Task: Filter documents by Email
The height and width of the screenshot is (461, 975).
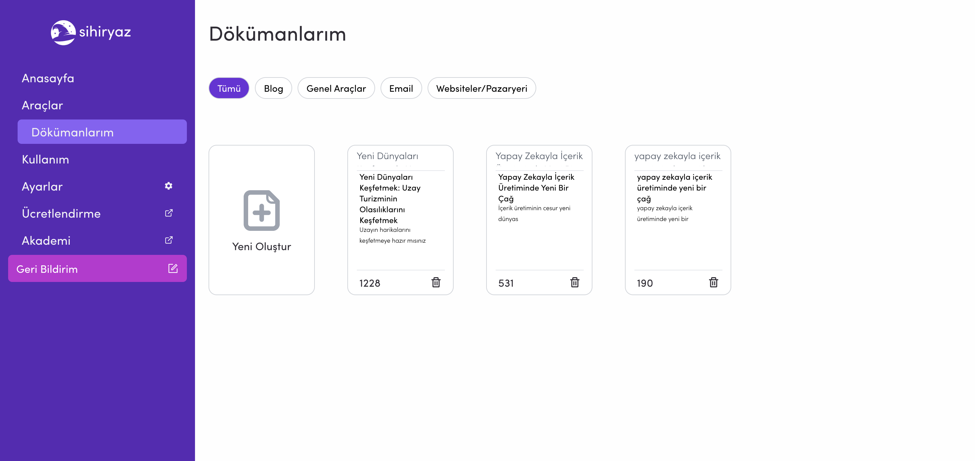Action: 401,88
